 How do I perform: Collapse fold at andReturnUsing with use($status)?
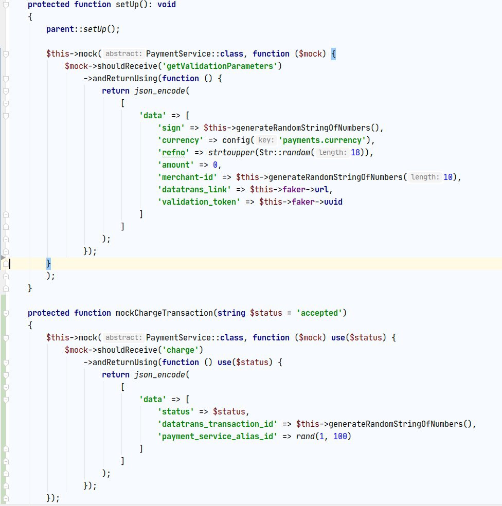pyautogui.click(x=6, y=363)
